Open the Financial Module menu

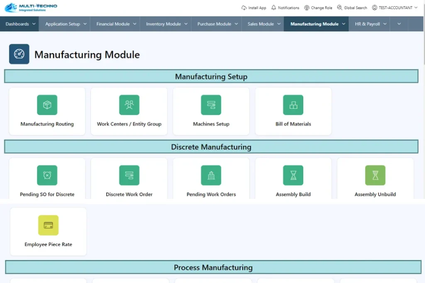coord(116,24)
